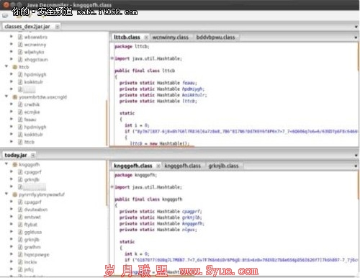
Task: Select koikktulr under lttcb package
Action: click(x=33, y=82)
